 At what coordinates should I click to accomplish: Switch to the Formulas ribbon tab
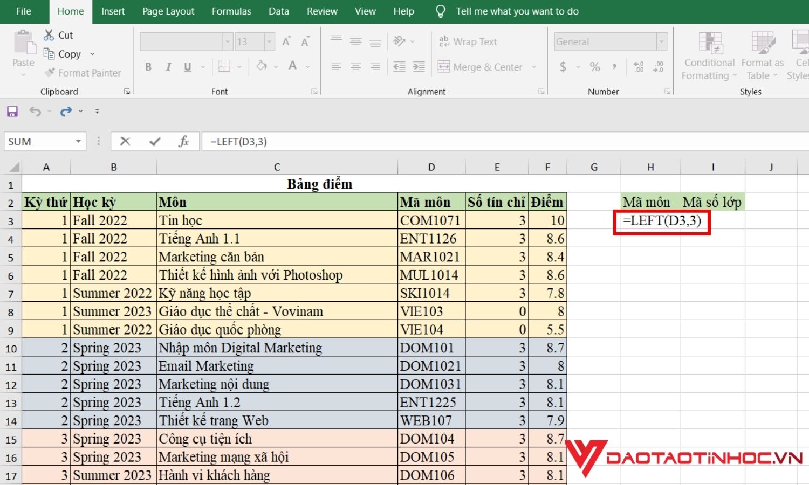(x=231, y=11)
